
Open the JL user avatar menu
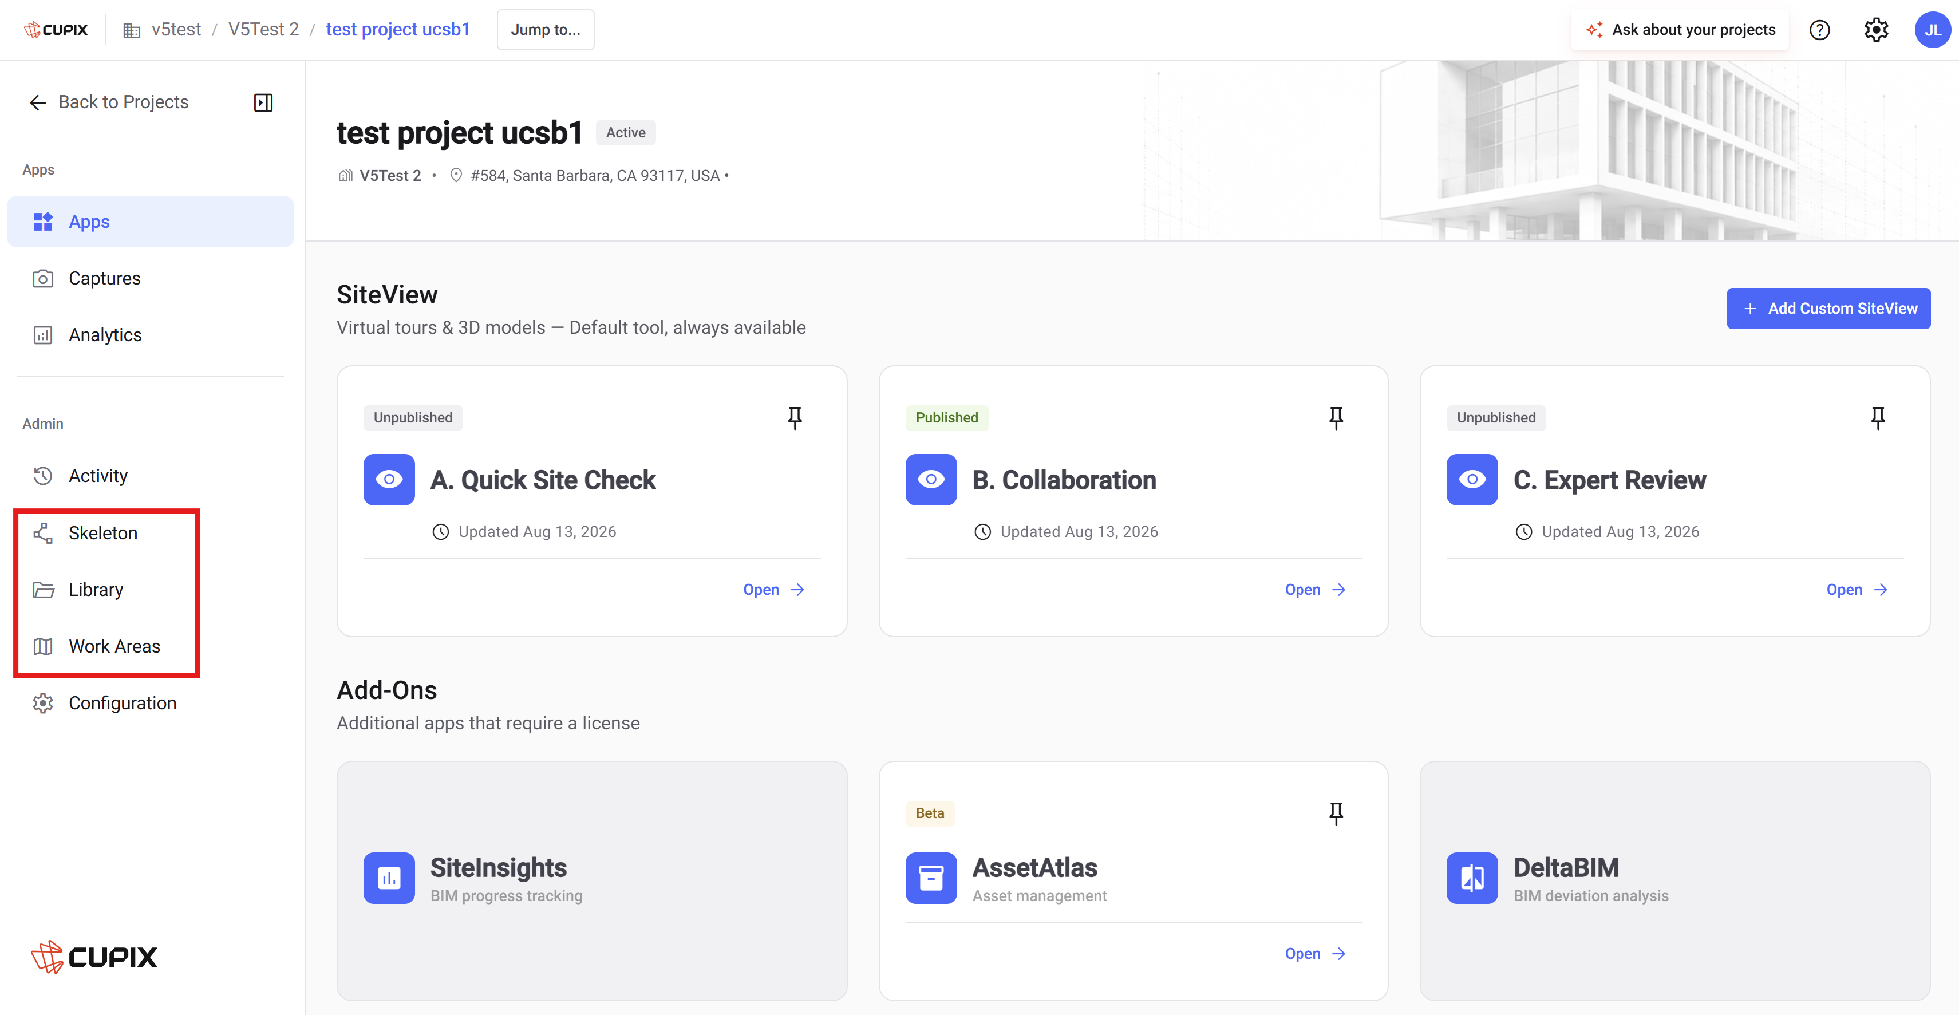pos(1933,30)
